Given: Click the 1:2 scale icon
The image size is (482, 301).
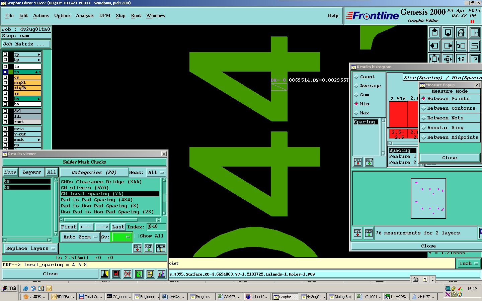Looking at the screenshot, I should point(461,59).
